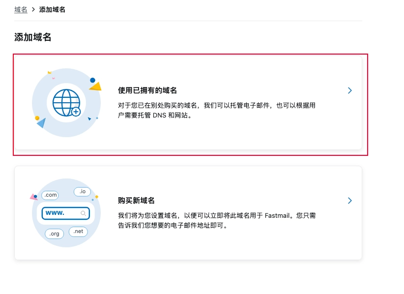Click the plus badge on the globe
The height and width of the screenshot is (294, 404).
click(76, 112)
